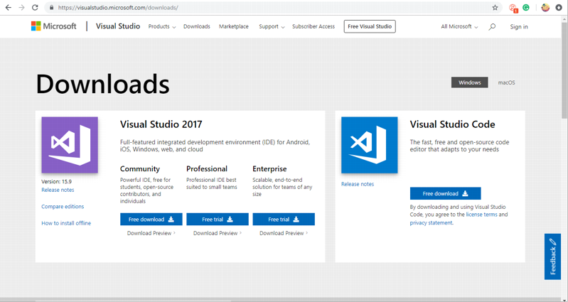Open the Marketplace nav item
This screenshot has width=568, height=302.
pos(234,26)
